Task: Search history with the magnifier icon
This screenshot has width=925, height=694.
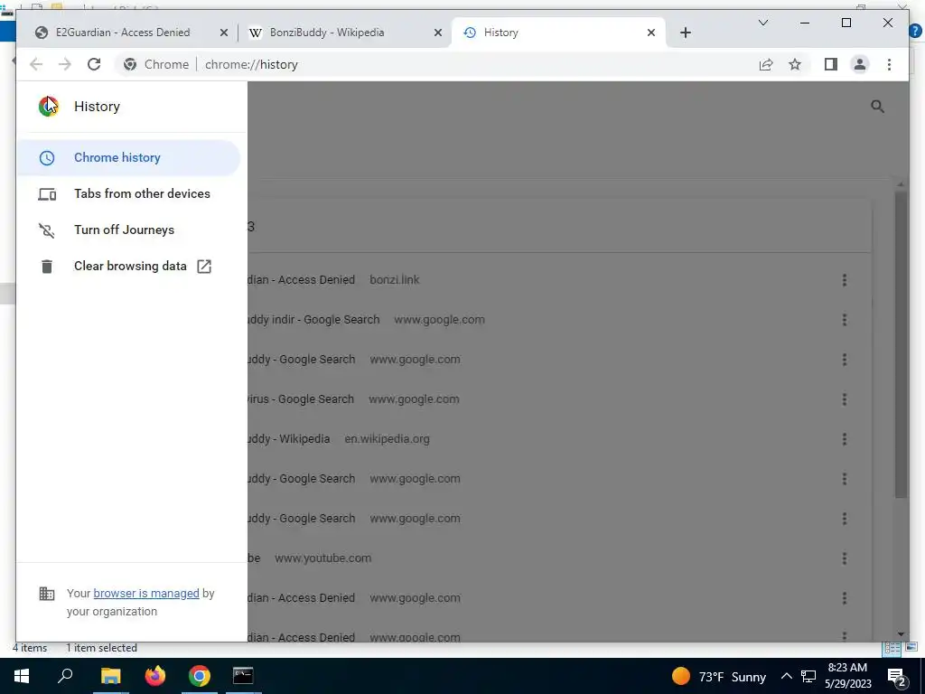Action: [877, 107]
